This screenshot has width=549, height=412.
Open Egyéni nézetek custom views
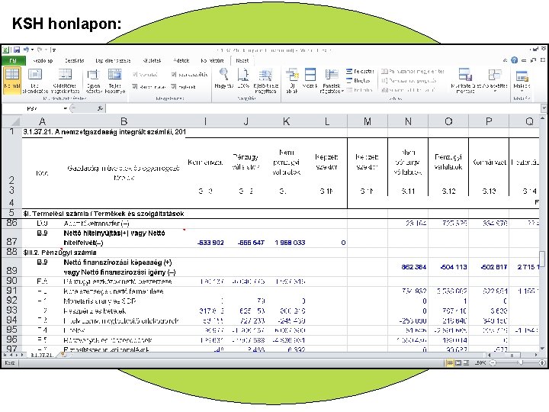(x=93, y=81)
